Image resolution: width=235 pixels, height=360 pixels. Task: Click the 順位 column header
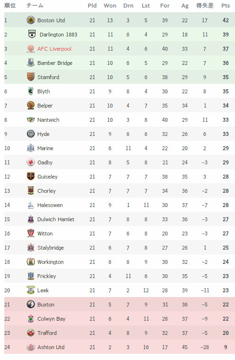point(10,6)
